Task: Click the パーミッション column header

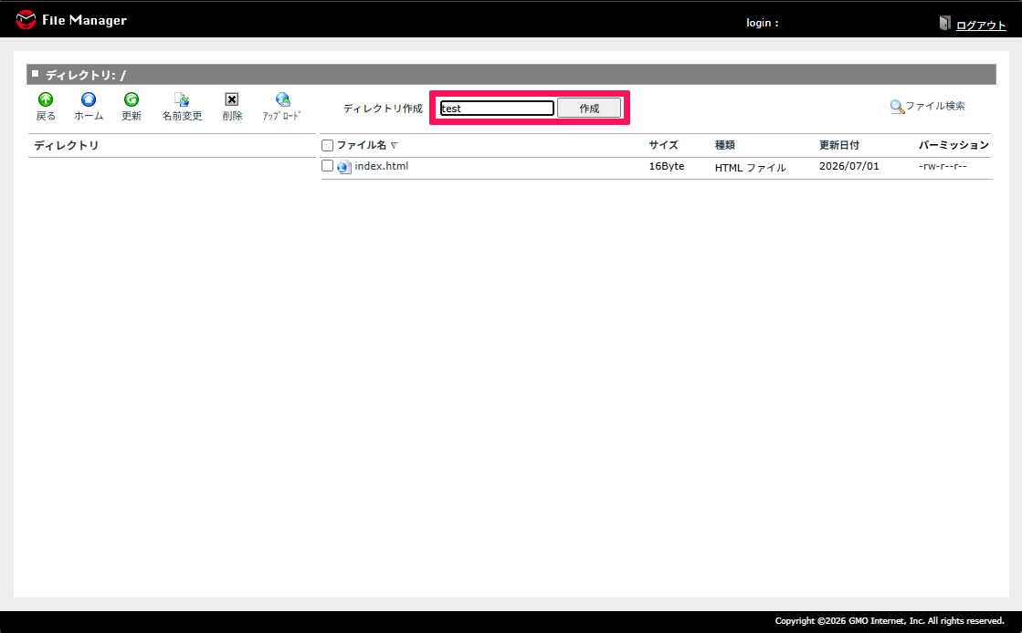Action: [954, 145]
